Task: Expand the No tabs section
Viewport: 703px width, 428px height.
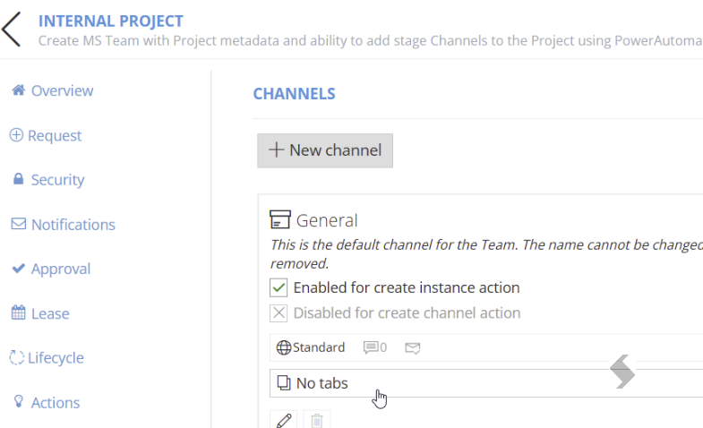Action: click(486, 383)
